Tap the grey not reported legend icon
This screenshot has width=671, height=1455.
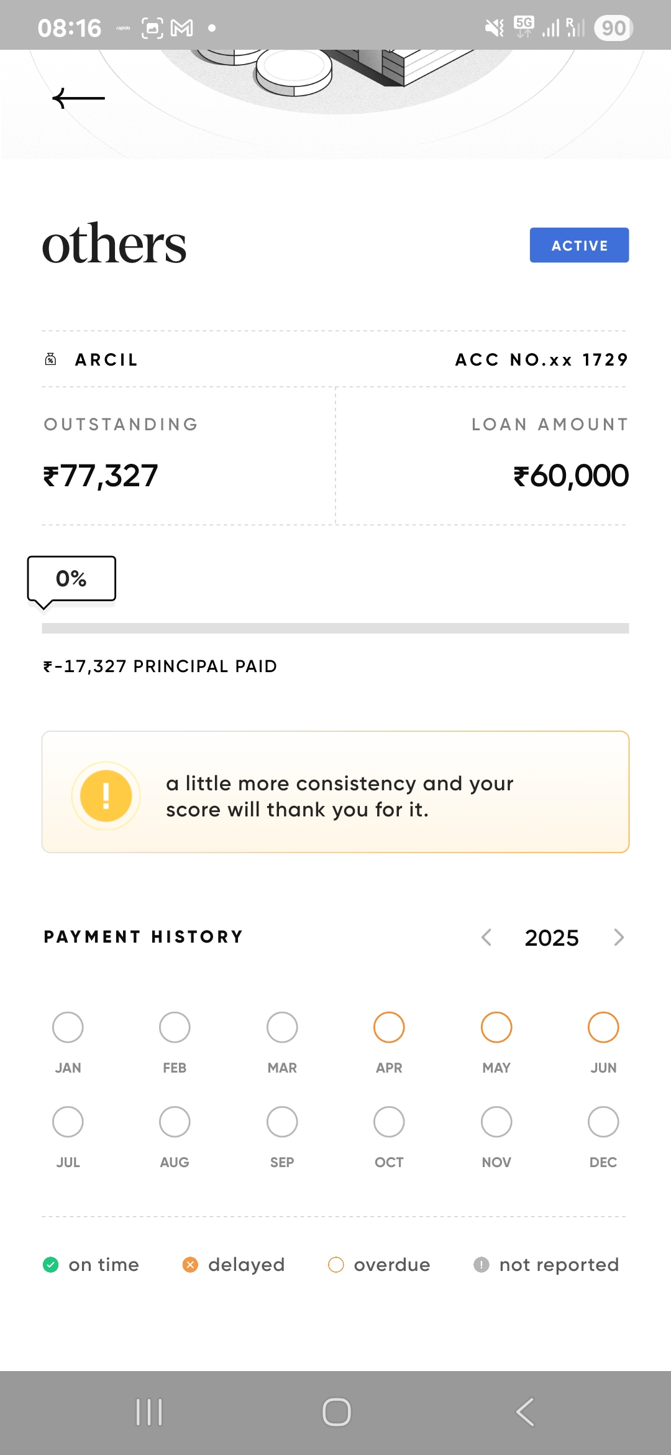coord(482,1265)
